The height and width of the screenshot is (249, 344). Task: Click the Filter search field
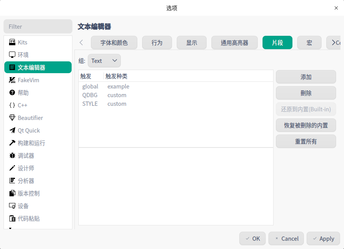coord(38,26)
